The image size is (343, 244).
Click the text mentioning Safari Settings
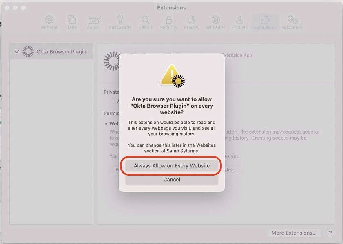(172, 148)
